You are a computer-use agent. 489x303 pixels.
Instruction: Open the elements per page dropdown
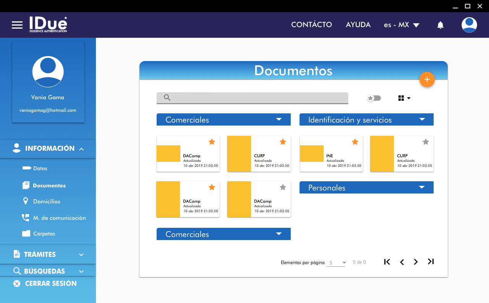[336, 263]
